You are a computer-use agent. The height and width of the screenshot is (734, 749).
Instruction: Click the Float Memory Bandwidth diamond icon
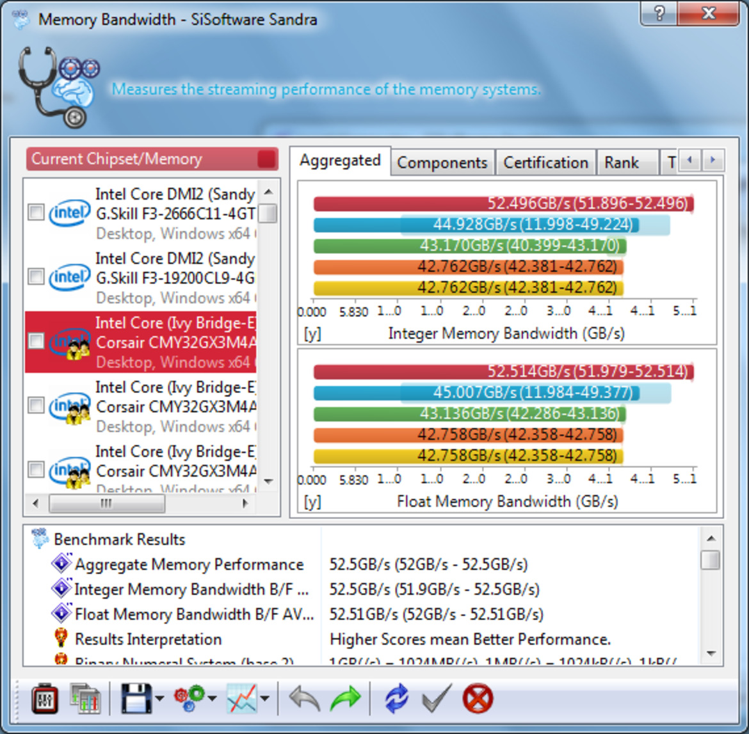[x=61, y=613]
